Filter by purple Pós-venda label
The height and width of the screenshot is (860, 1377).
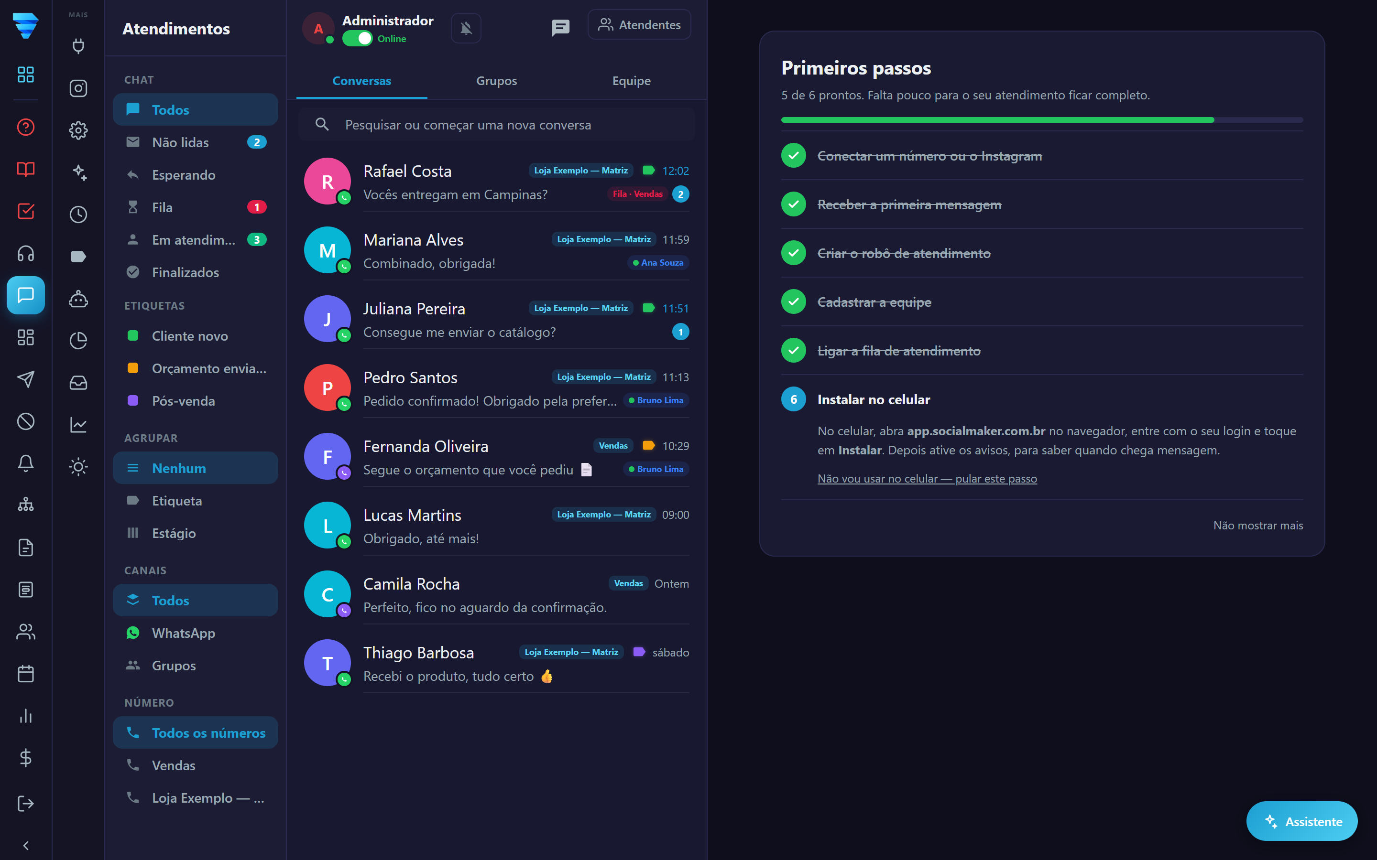(x=195, y=400)
